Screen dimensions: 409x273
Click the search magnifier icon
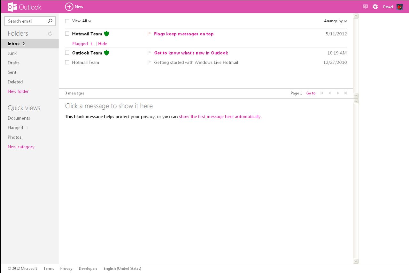click(50, 21)
